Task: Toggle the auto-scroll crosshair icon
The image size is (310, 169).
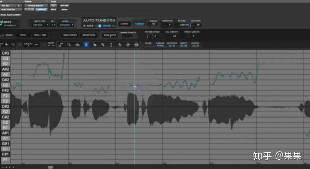Action: tap(128, 45)
